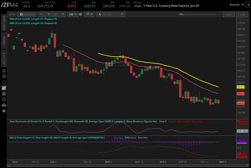Click the Chg value -0'077
251x168 pixels.
72,6
